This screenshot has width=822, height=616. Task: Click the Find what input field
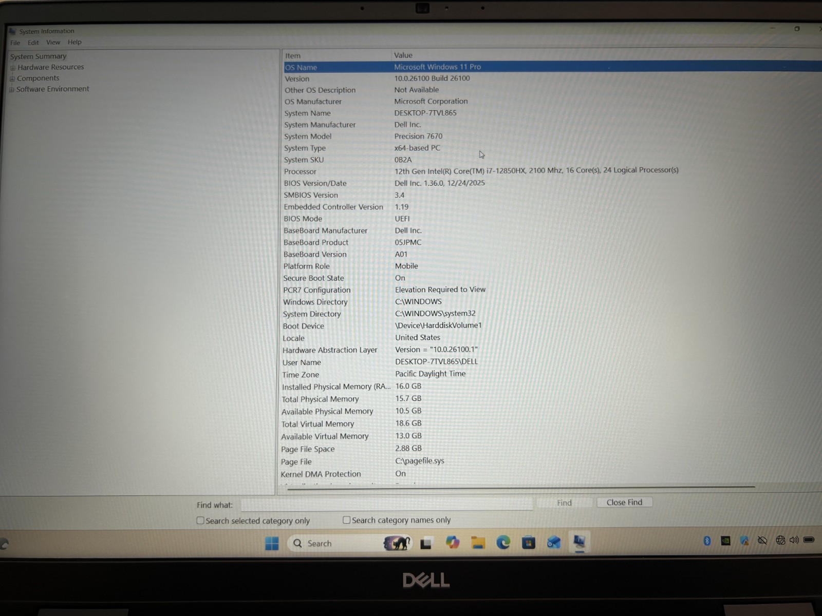click(x=387, y=504)
